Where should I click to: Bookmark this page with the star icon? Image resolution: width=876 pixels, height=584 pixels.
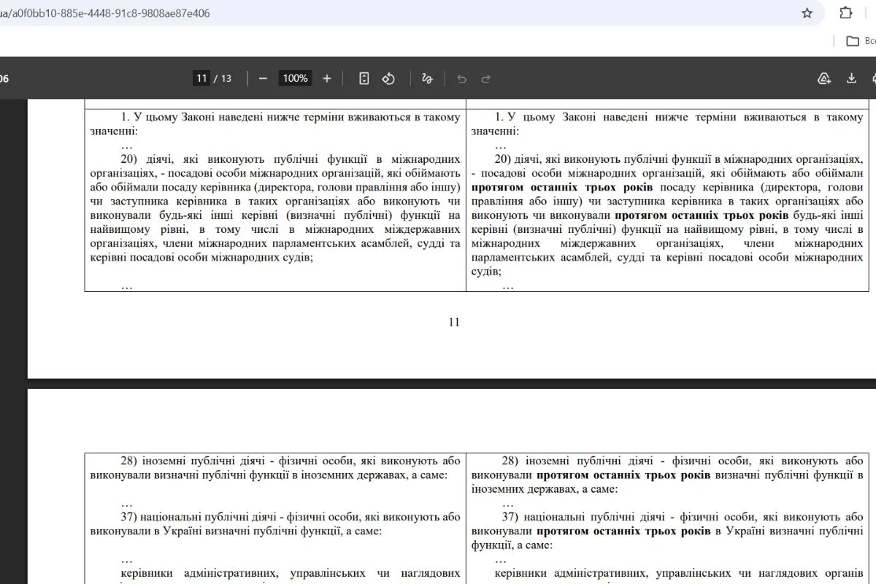807,13
